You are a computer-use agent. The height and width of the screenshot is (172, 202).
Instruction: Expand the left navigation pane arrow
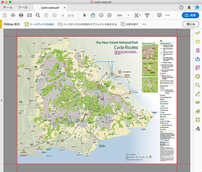[1, 100]
